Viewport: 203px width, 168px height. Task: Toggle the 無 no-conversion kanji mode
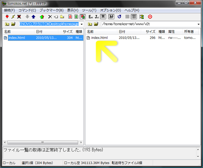coord(103,17)
